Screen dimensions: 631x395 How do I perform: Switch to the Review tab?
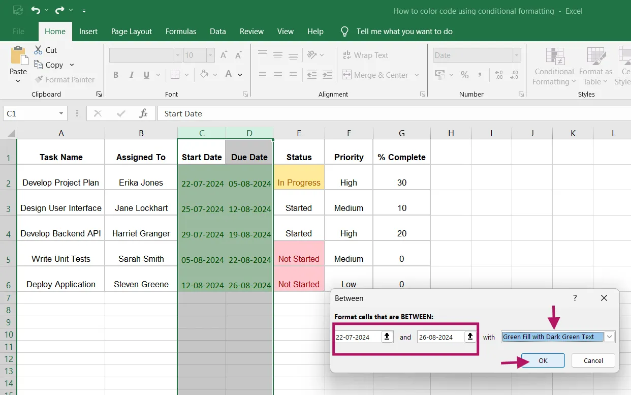[252, 31]
